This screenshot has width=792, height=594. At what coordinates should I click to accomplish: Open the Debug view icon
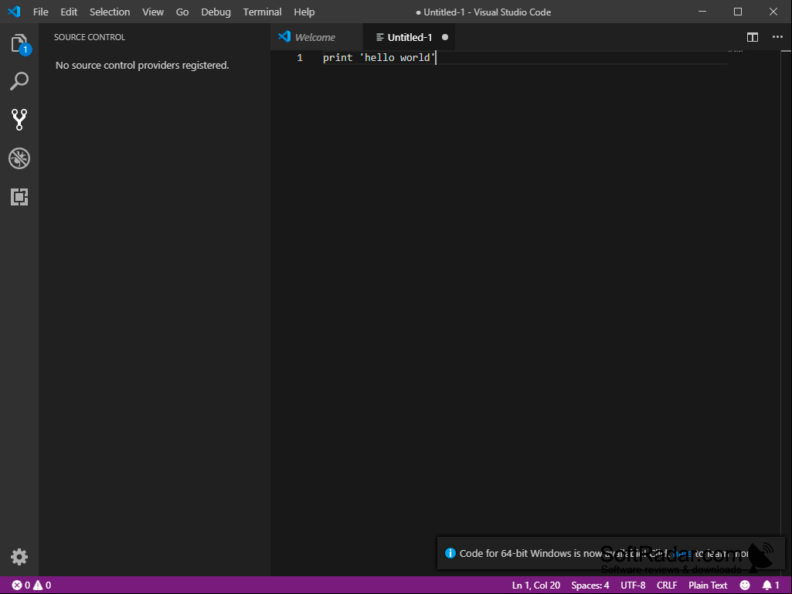(19, 158)
